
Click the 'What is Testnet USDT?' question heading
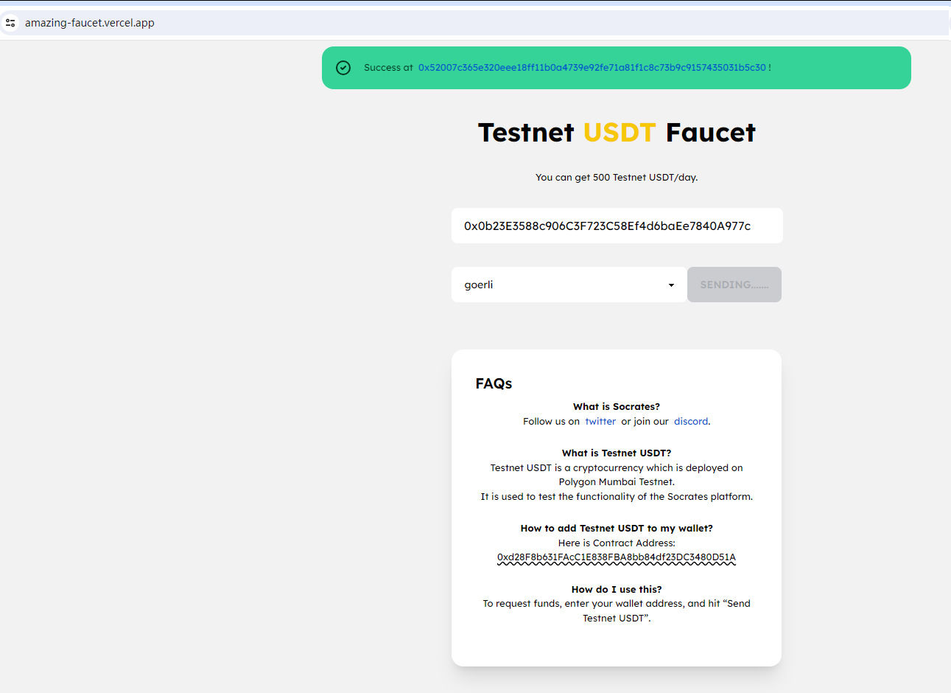pyautogui.click(x=616, y=453)
